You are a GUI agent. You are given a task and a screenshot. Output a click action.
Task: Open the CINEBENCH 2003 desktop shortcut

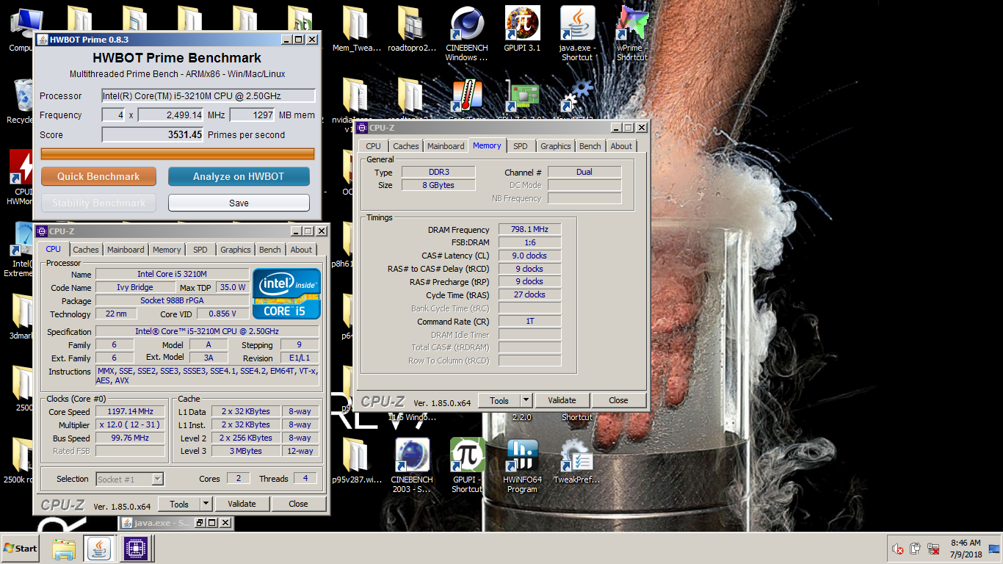412,466
